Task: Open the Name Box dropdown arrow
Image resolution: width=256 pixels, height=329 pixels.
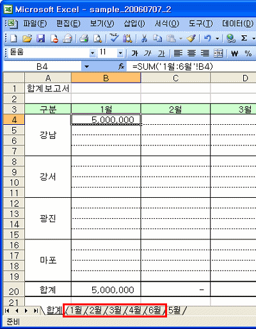Action: coord(86,67)
